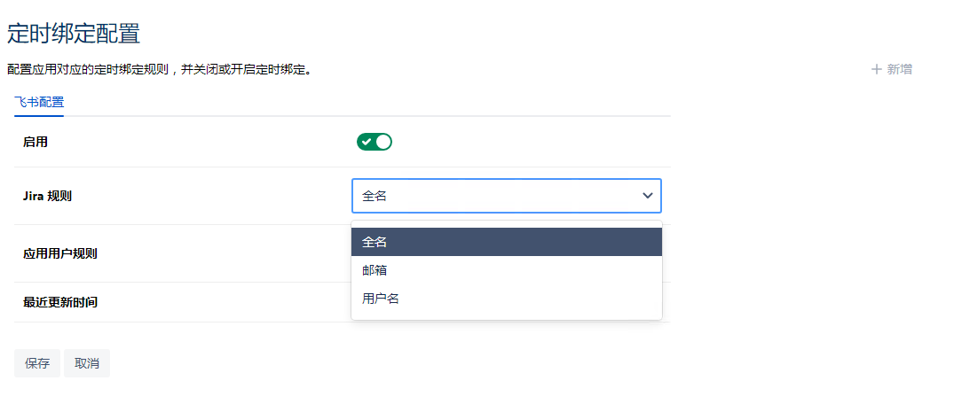Click the highlighted 全名 row in list
954x404 pixels.
506,242
